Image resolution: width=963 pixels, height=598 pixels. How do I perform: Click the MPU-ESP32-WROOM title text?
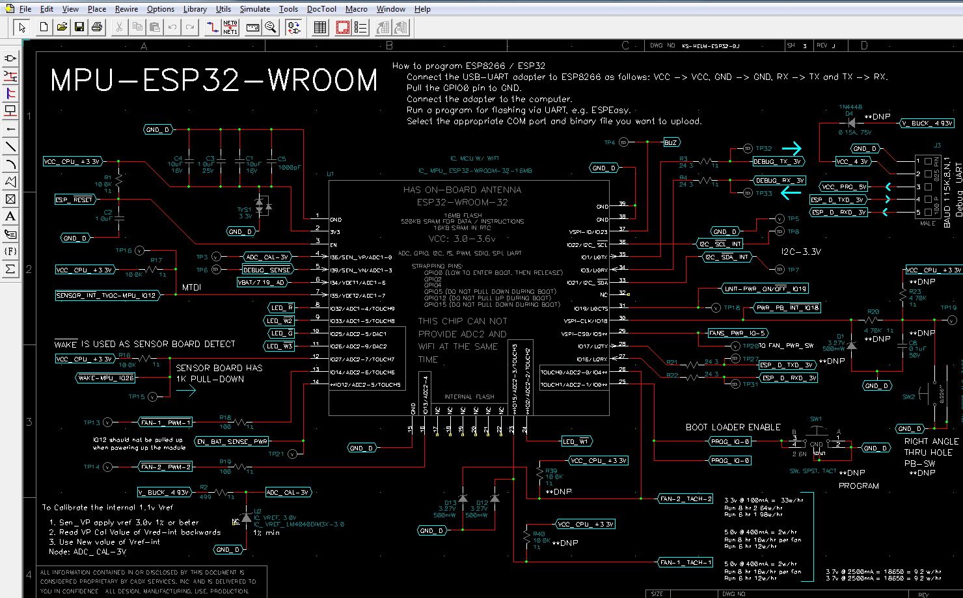[214, 81]
